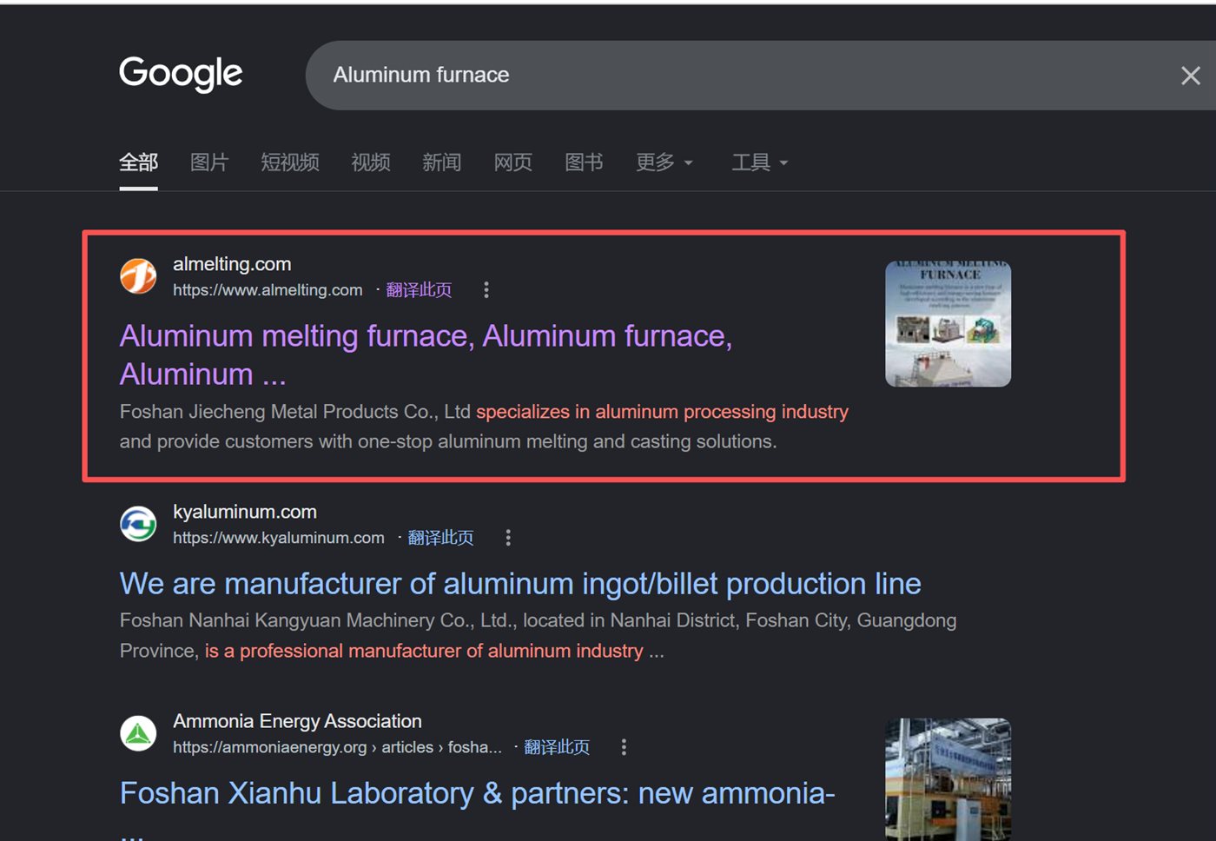The width and height of the screenshot is (1216, 841).
Task: Open the three-dot menu for kyaluminum.com result
Action: point(508,538)
